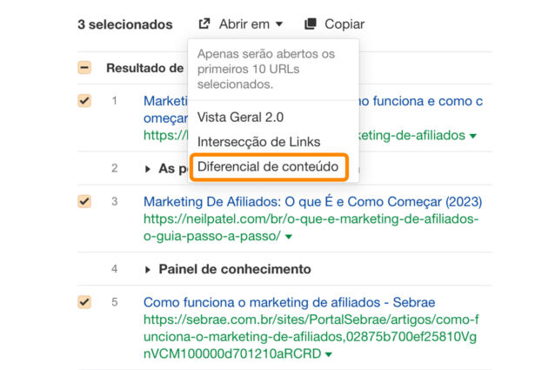Expand the collapsed row number 2
The width and height of the screenshot is (555, 370).
[148, 168]
